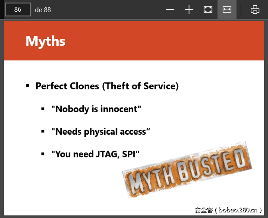Zoom in with the plus icon
The height and width of the screenshot is (218, 268).
pos(189,9)
